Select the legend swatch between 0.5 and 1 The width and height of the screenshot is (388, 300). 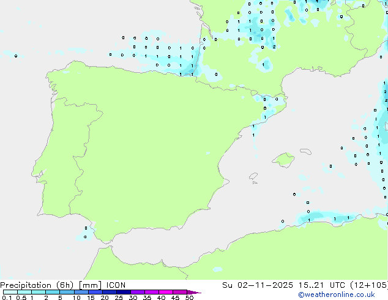point(24,292)
